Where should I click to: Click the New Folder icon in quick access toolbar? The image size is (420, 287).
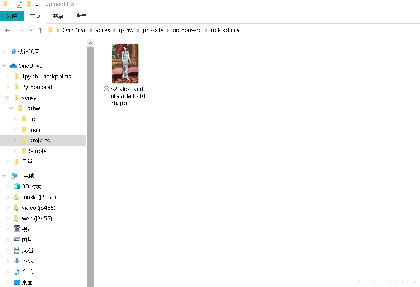pyautogui.click(x=29, y=4)
